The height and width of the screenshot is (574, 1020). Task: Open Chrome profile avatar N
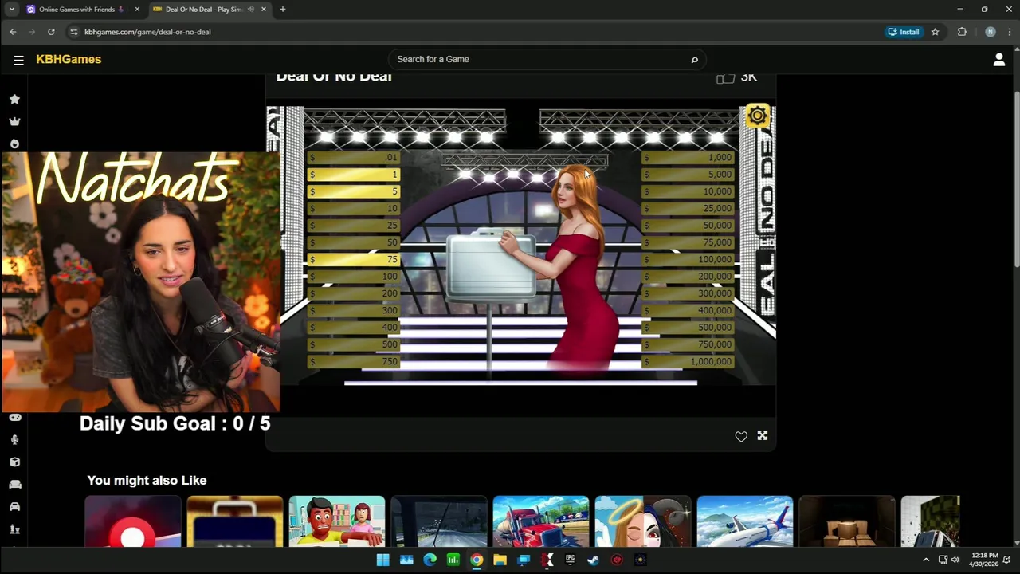pos(990,32)
